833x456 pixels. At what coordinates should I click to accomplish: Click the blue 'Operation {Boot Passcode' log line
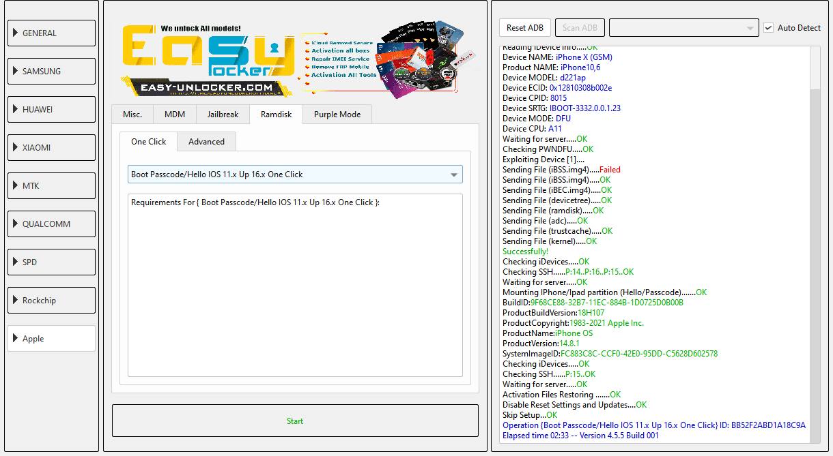(654, 425)
